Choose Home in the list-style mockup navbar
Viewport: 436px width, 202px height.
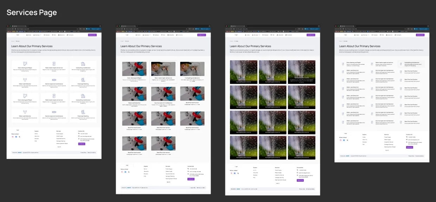coord(357,35)
